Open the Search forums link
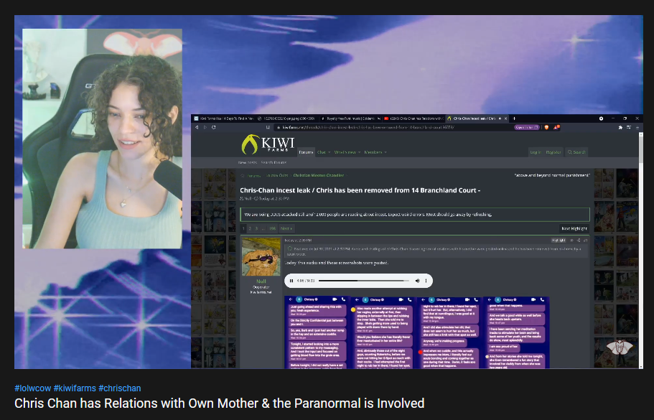 (274, 163)
